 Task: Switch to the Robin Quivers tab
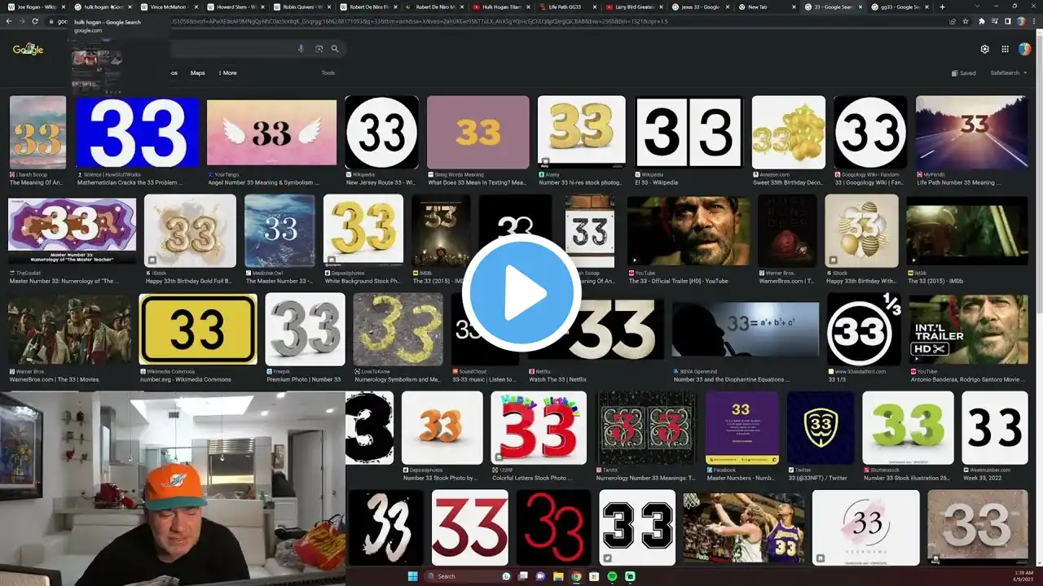(301, 7)
